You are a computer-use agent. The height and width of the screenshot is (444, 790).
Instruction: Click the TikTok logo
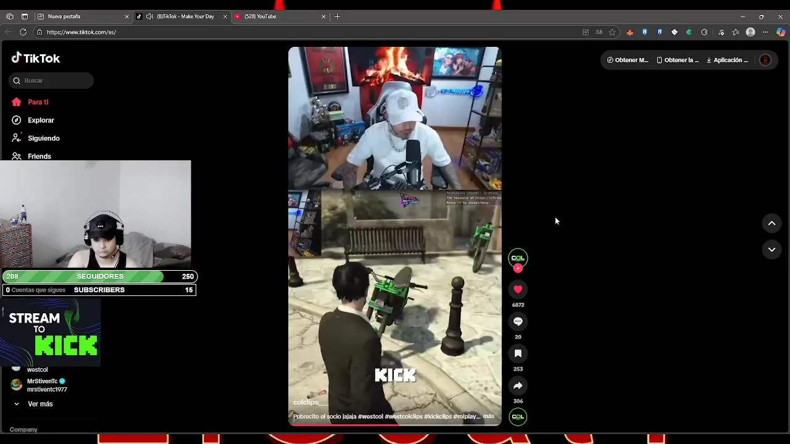click(36, 58)
